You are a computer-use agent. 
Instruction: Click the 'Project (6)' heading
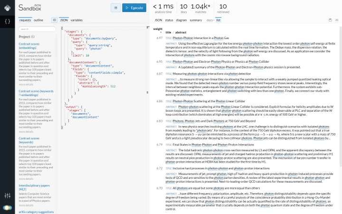[x=27, y=37]
